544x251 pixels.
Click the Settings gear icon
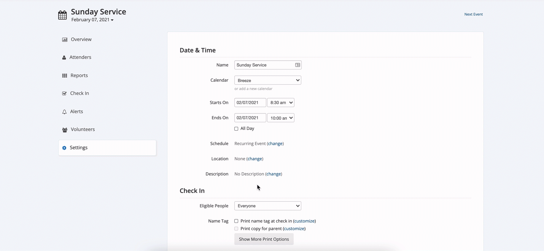64,148
